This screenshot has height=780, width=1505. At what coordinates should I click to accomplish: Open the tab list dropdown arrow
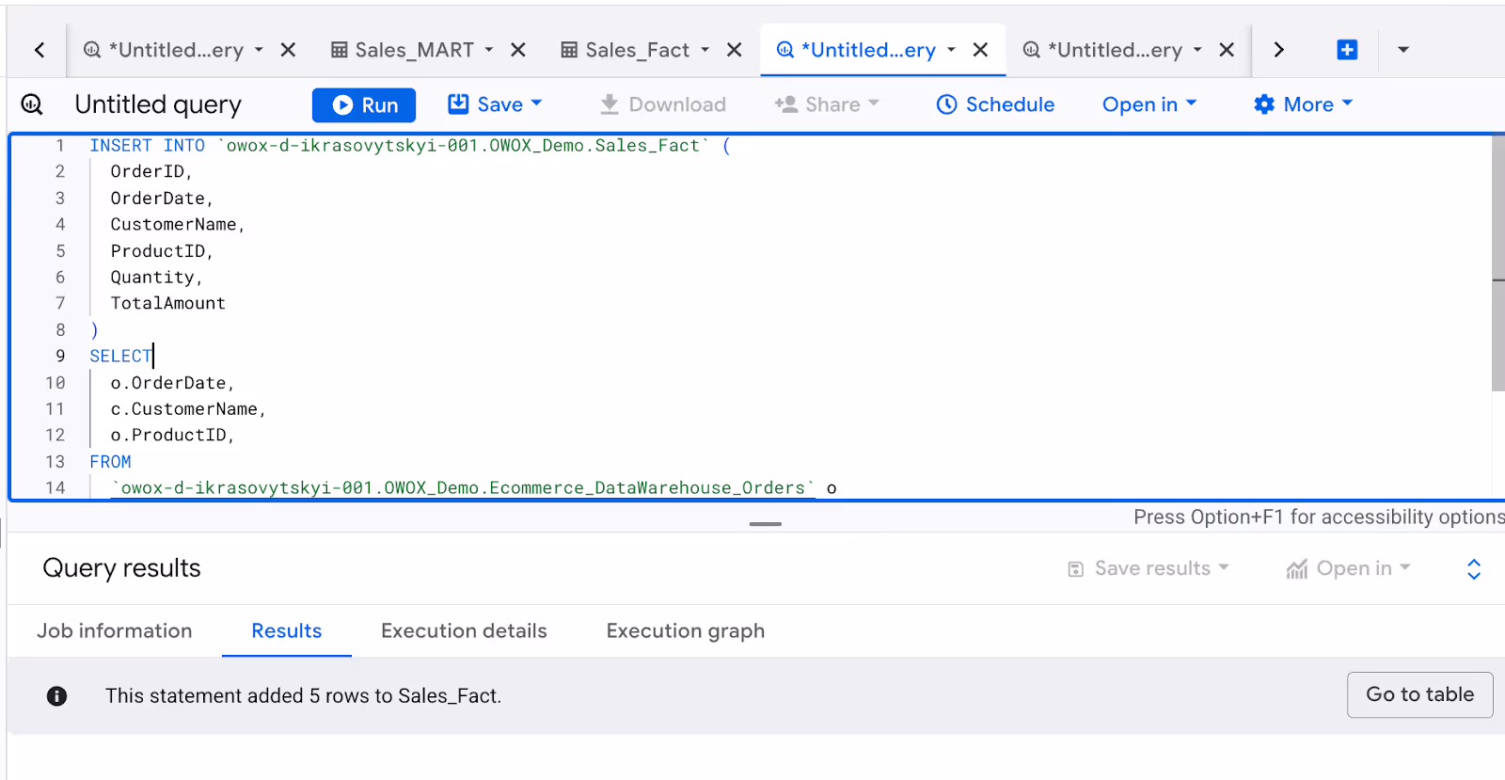1403,50
